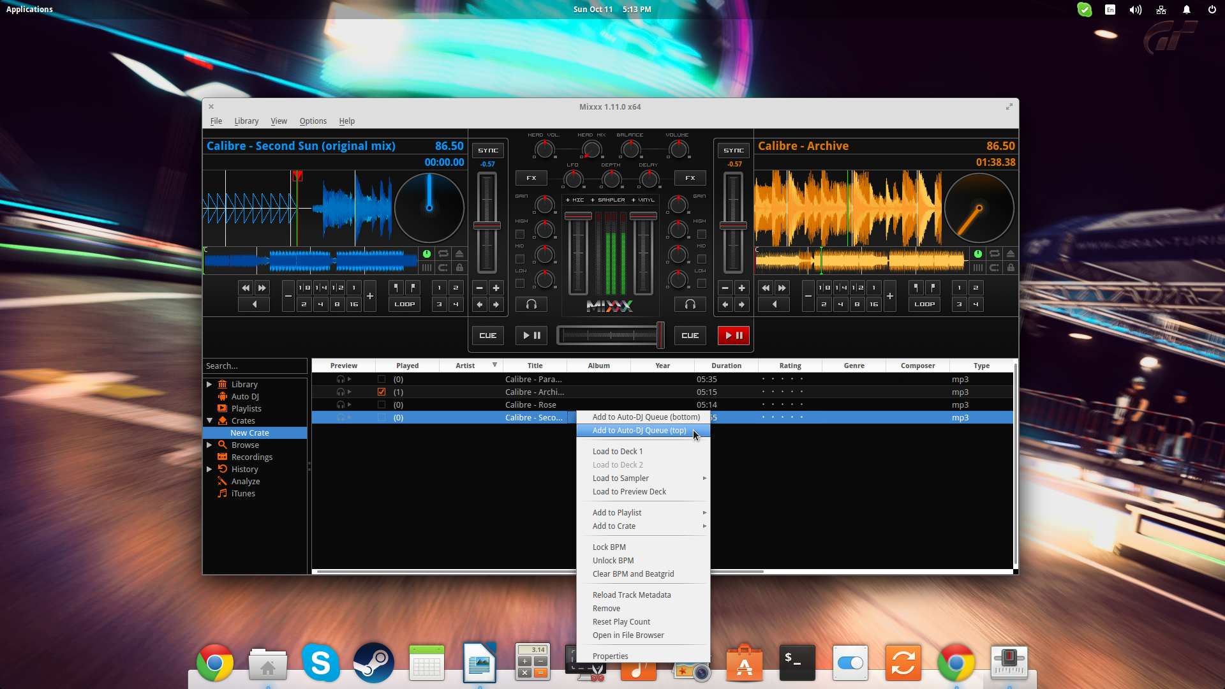Click reverse play on deck 1
Viewport: 1225px width, 689px height.
(x=254, y=304)
